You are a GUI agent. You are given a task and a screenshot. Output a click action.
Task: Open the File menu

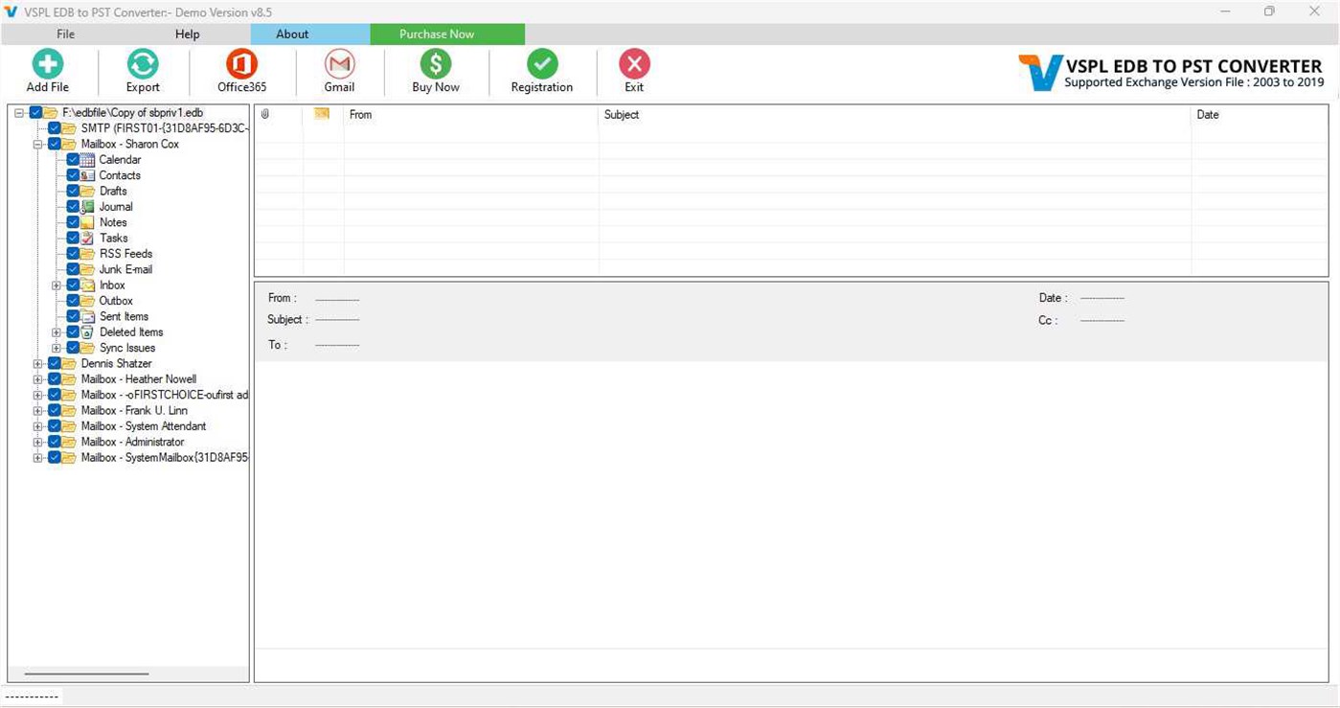click(64, 34)
